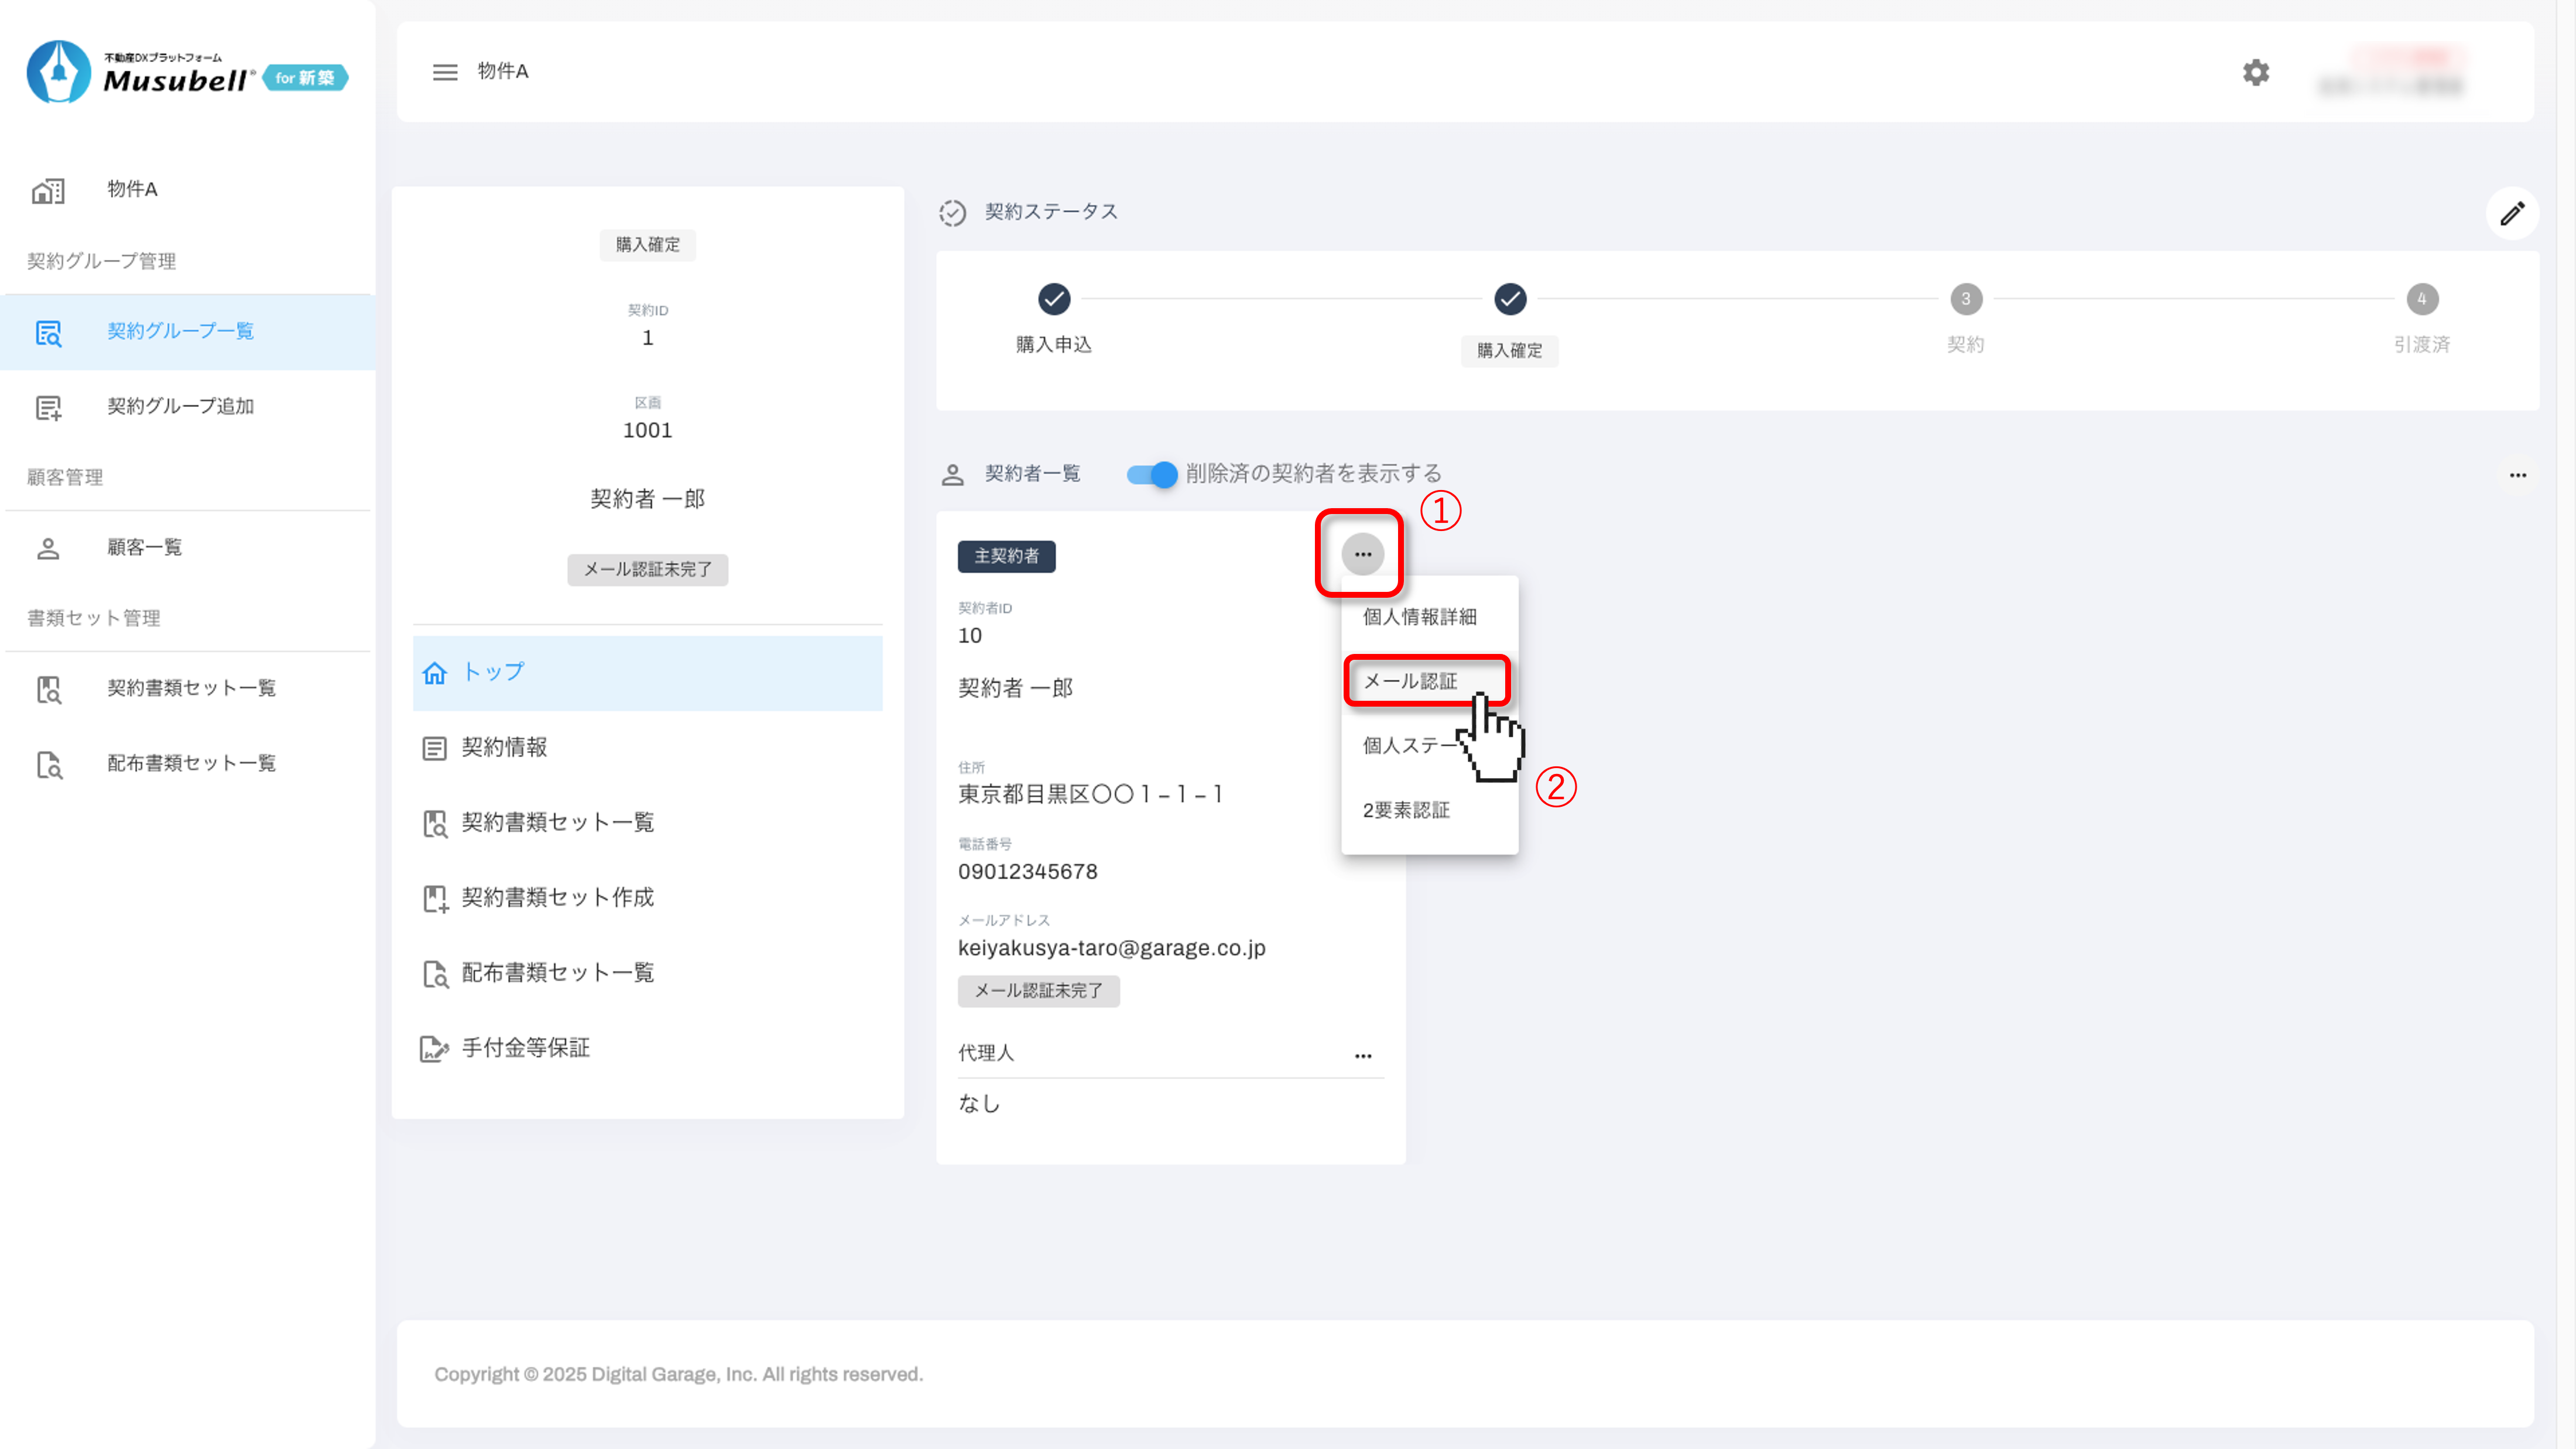Toggle 削除済の契約者を表示する switch
This screenshot has height=1449, width=2576.
coord(1151,474)
